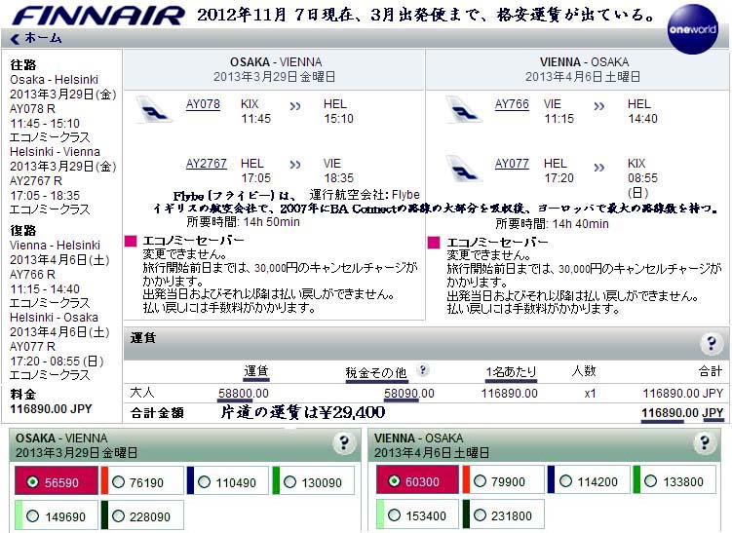Click the 合計金額 row label
Screen dimensions: 732x533
157,412
